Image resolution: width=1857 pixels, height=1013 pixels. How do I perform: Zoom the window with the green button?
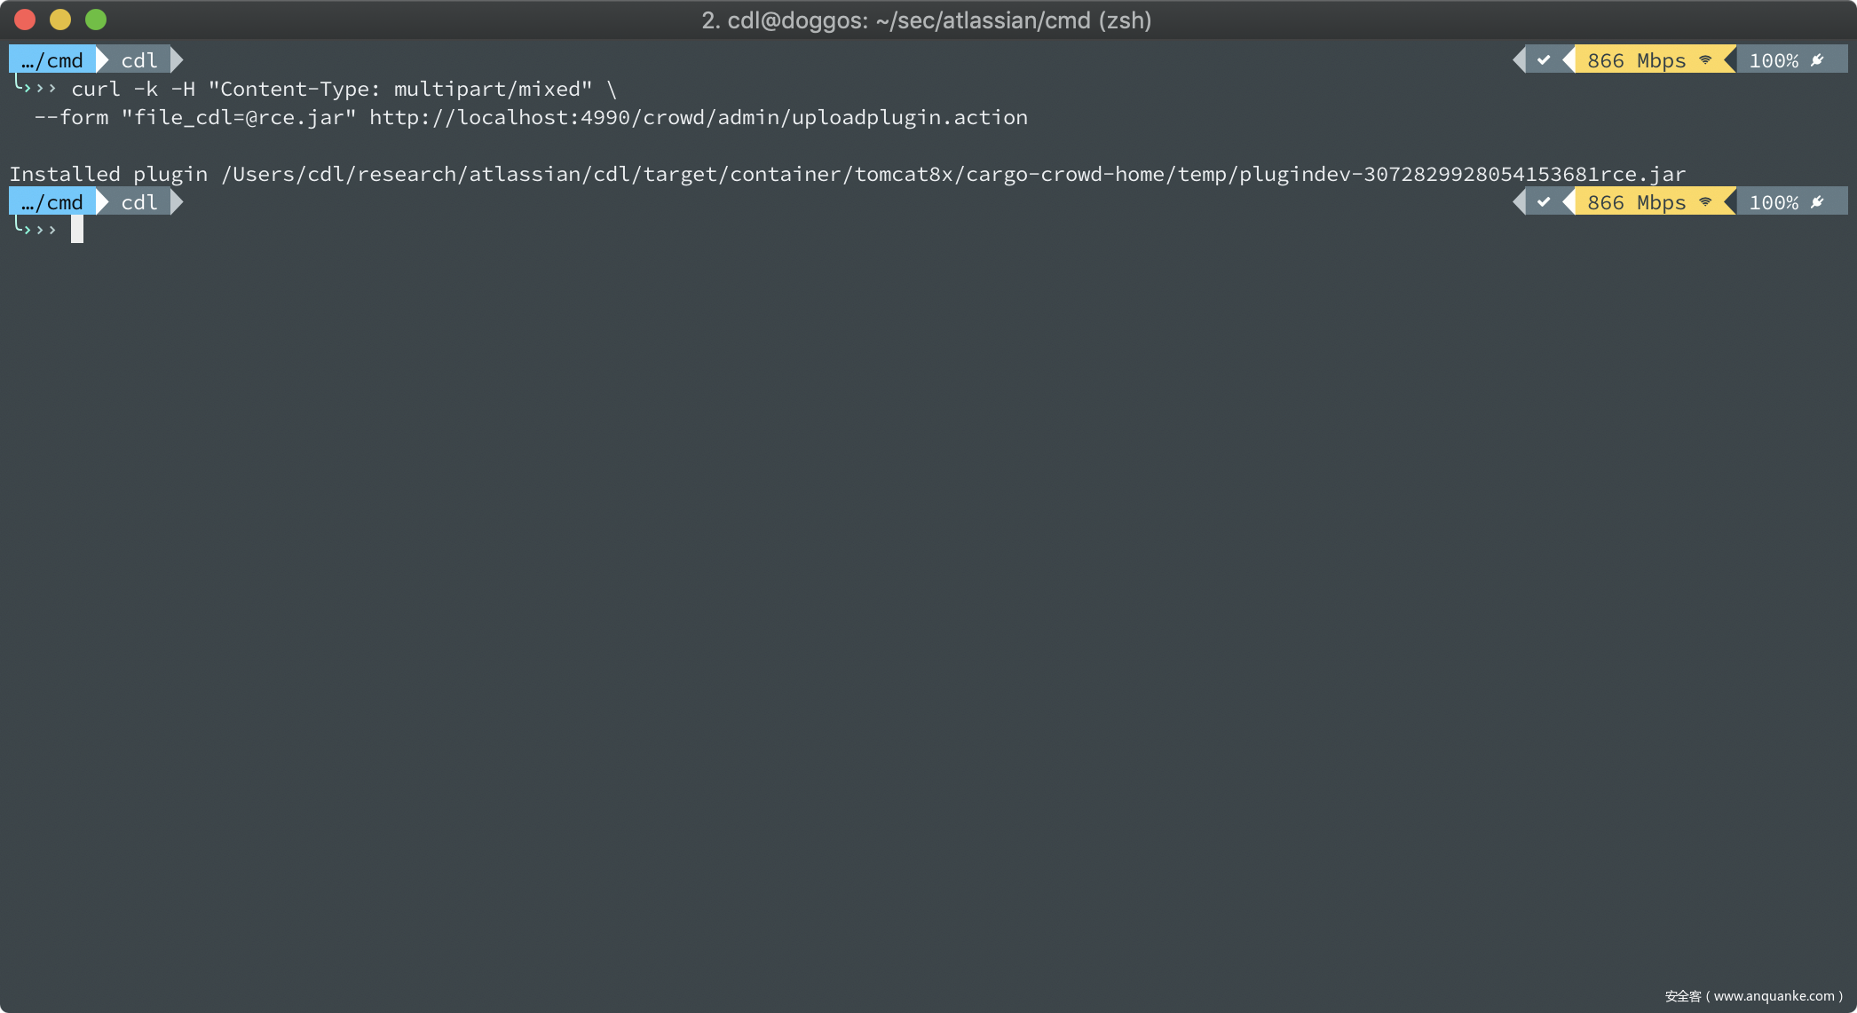pos(96,20)
